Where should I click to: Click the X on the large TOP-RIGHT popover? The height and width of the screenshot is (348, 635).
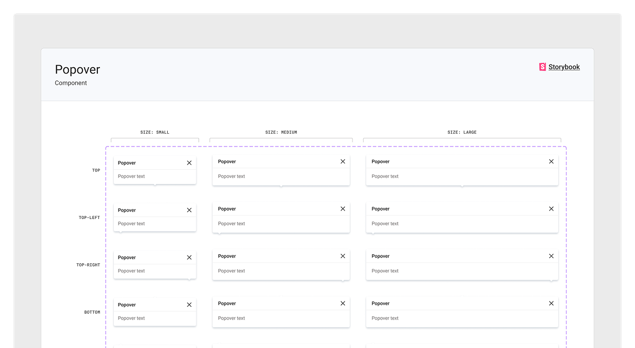(551, 256)
